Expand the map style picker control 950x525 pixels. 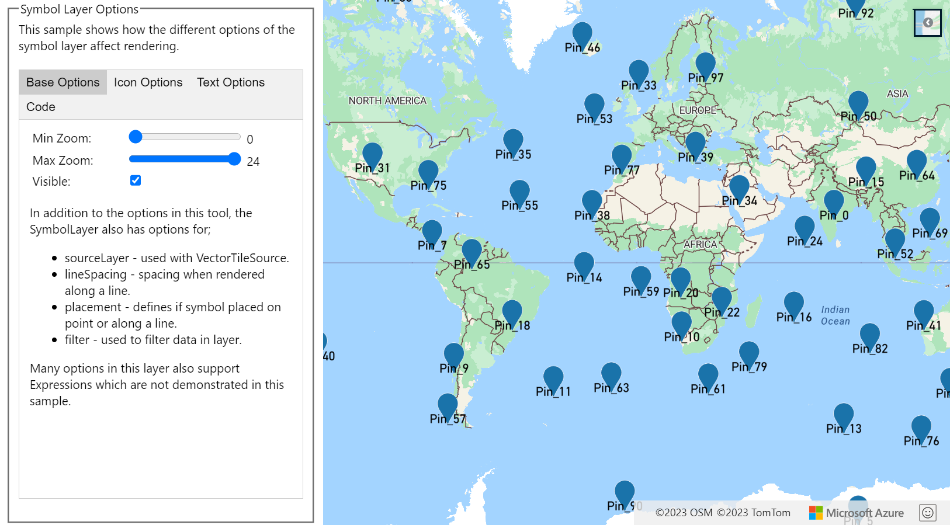(928, 23)
